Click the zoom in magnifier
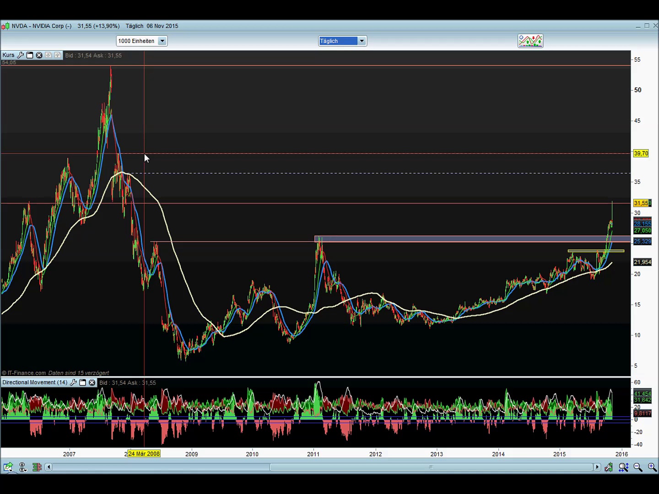This screenshot has height=494, width=659. [652, 467]
